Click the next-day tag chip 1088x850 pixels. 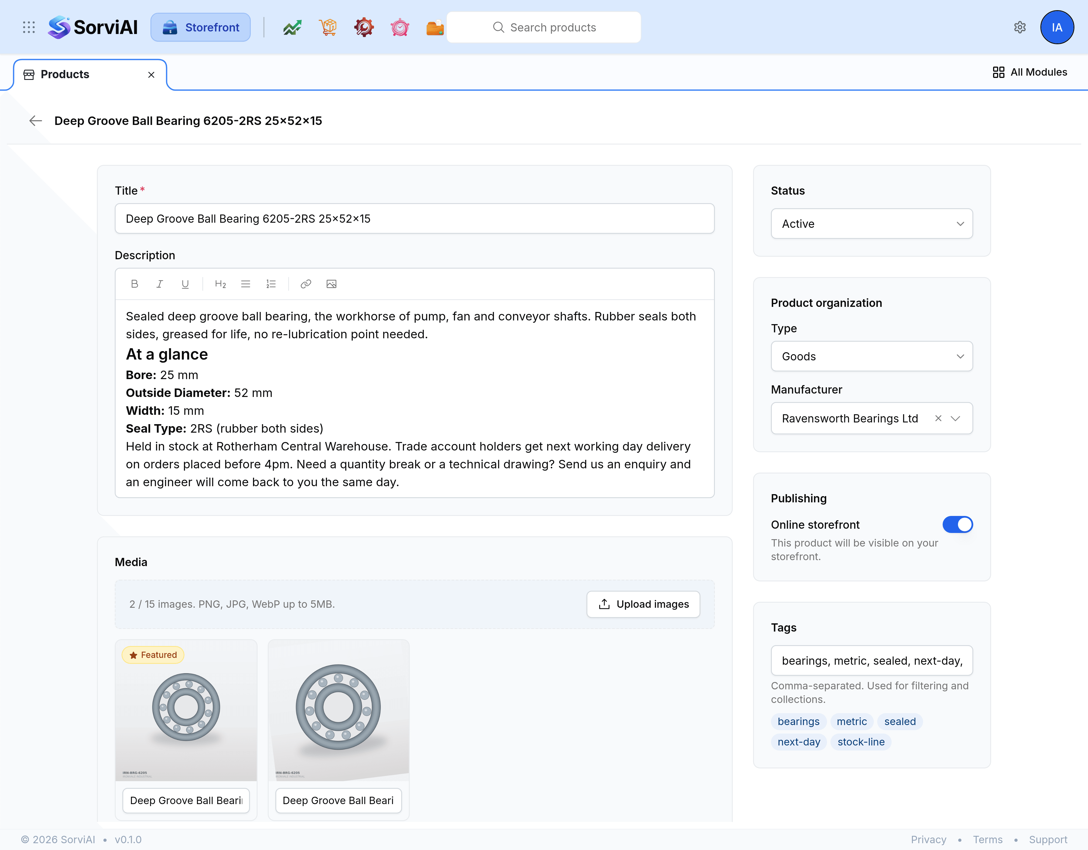coord(798,742)
